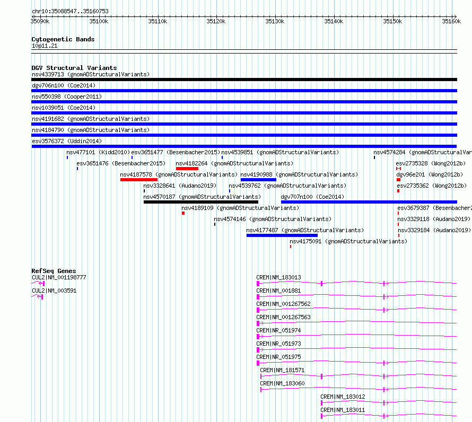Select CREM|NM_001267562 transcript label
The image size is (472, 422).
tap(283, 304)
